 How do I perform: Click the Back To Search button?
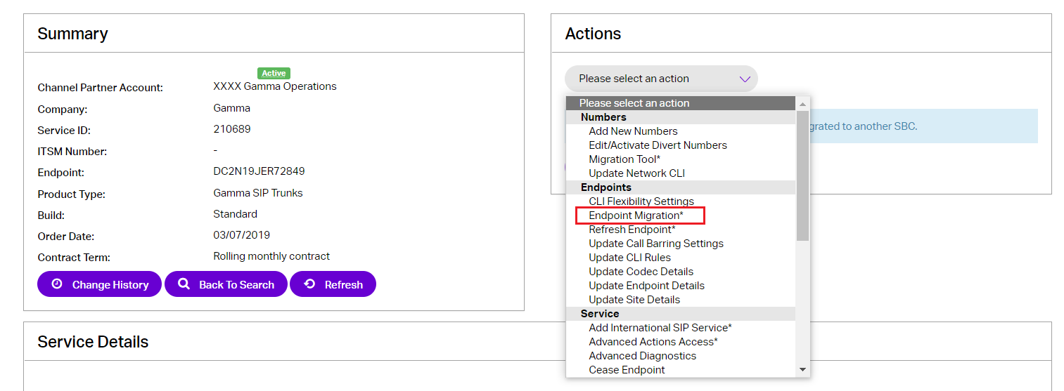pos(226,284)
